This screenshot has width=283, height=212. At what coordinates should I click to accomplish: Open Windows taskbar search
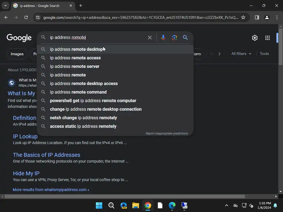(111, 205)
